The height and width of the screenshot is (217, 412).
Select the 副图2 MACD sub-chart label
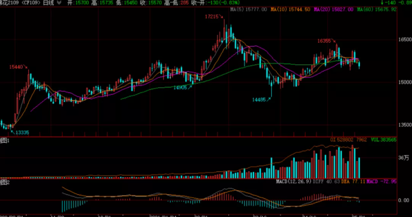5,182
